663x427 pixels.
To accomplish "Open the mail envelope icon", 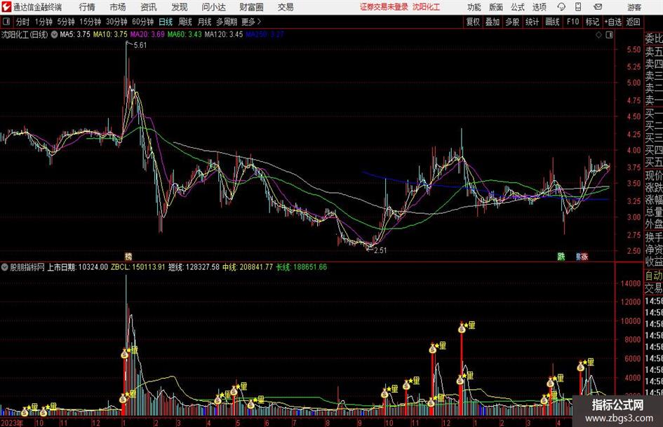I will tap(598, 7).
